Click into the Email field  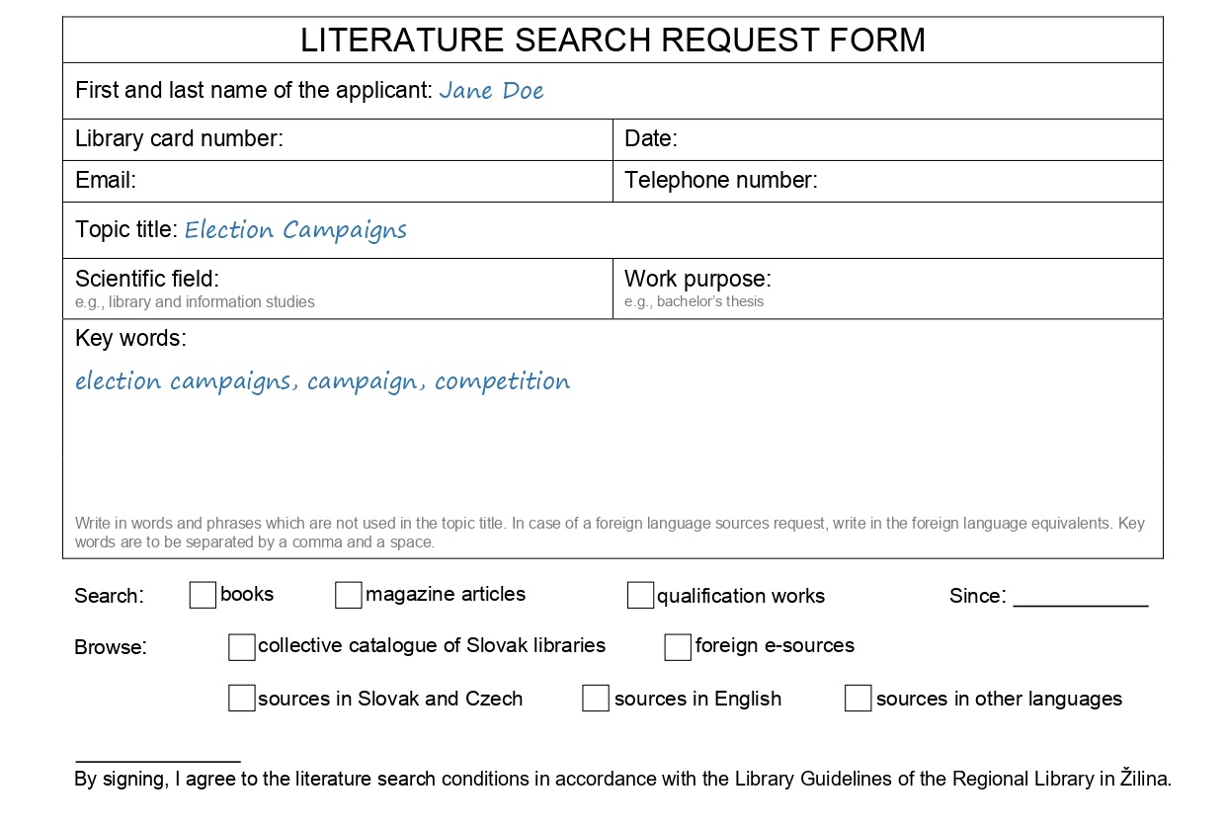coord(338,181)
